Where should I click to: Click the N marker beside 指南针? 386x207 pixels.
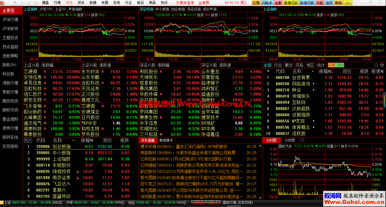(222, 100)
